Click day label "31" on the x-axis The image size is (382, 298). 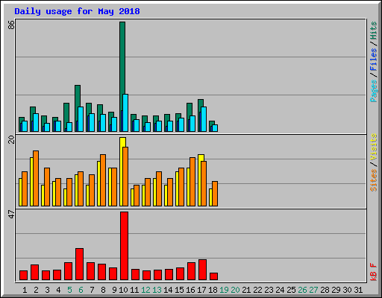pyautogui.click(x=358, y=290)
